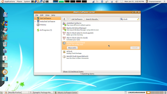Select World Clock (gworldclock) result

click(x=101, y=57)
